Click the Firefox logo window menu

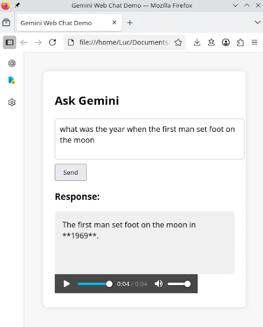(6, 5)
